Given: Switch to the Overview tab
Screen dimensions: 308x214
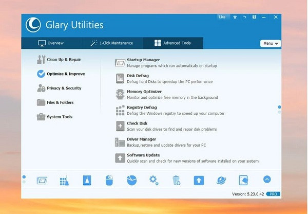Looking at the screenshot, I should pos(51,43).
